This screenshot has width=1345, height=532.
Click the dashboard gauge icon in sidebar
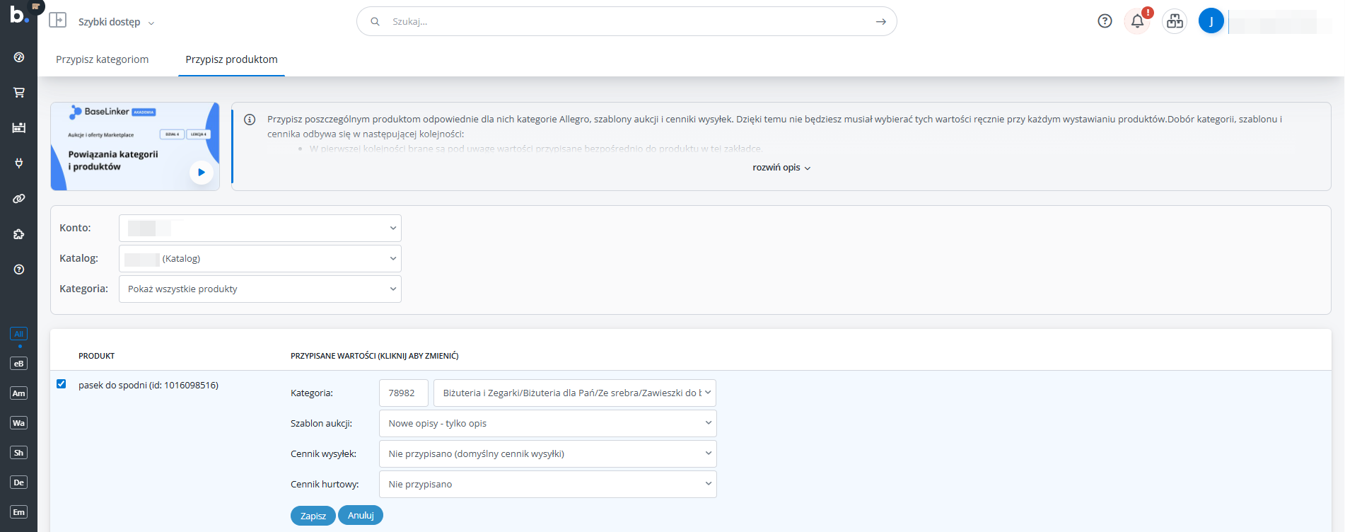click(x=19, y=57)
